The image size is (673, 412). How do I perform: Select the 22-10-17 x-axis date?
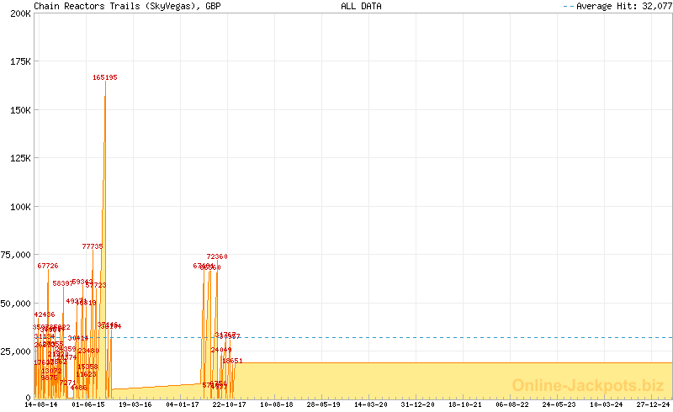point(230,405)
